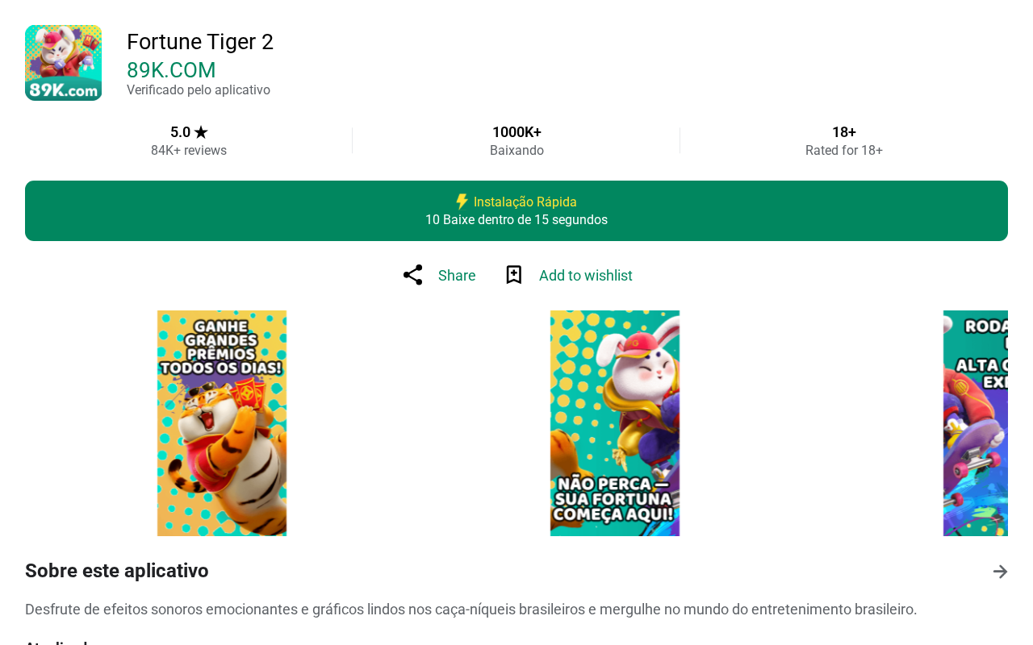
Task: Open Sobre este aplicativo arrow
Action: pos(1000,572)
